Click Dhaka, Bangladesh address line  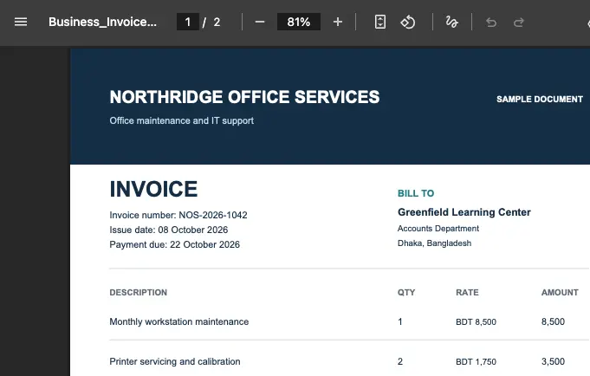point(434,243)
